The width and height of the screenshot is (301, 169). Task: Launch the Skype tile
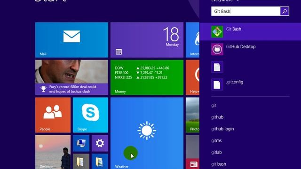(x=90, y=115)
